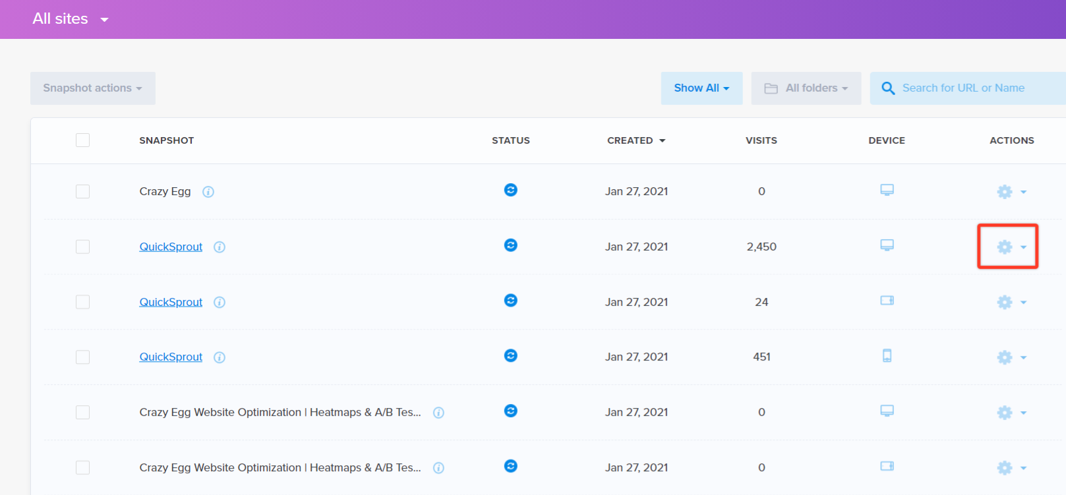Click desktop Crazy Egg Website Optimization snapshot name
The height and width of the screenshot is (495, 1066).
pos(280,413)
